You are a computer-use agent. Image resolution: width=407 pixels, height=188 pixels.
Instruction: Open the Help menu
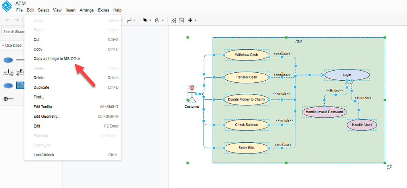[x=117, y=10]
